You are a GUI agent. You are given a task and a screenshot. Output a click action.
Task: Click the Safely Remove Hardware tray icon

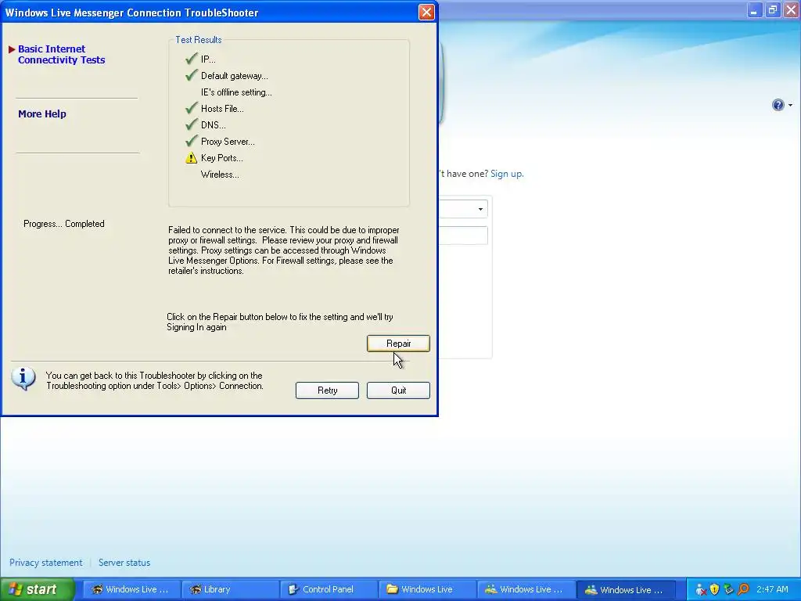tap(728, 590)
